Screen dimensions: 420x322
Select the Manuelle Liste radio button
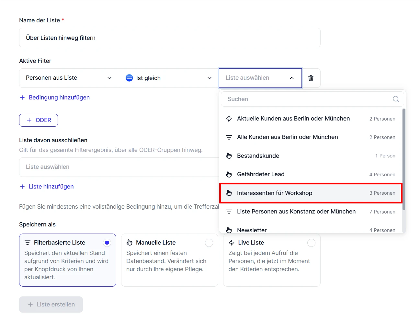(x=209, y=243)
